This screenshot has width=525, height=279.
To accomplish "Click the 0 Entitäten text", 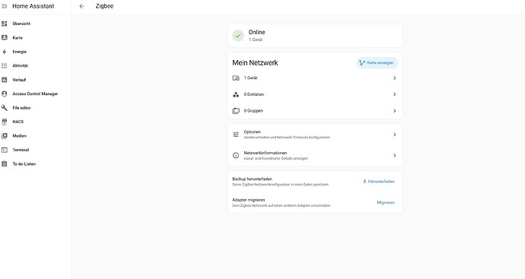I will pyautogui.click(x=254, y=94).
